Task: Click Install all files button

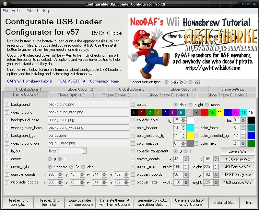Action: [224, 202]
